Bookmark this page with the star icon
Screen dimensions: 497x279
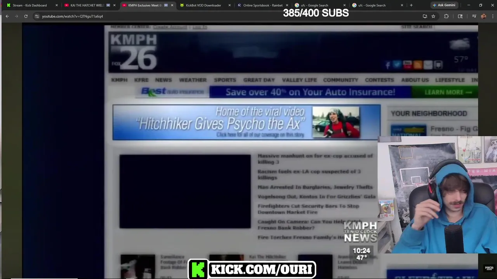pyautogui.click(x=433, y=16)
